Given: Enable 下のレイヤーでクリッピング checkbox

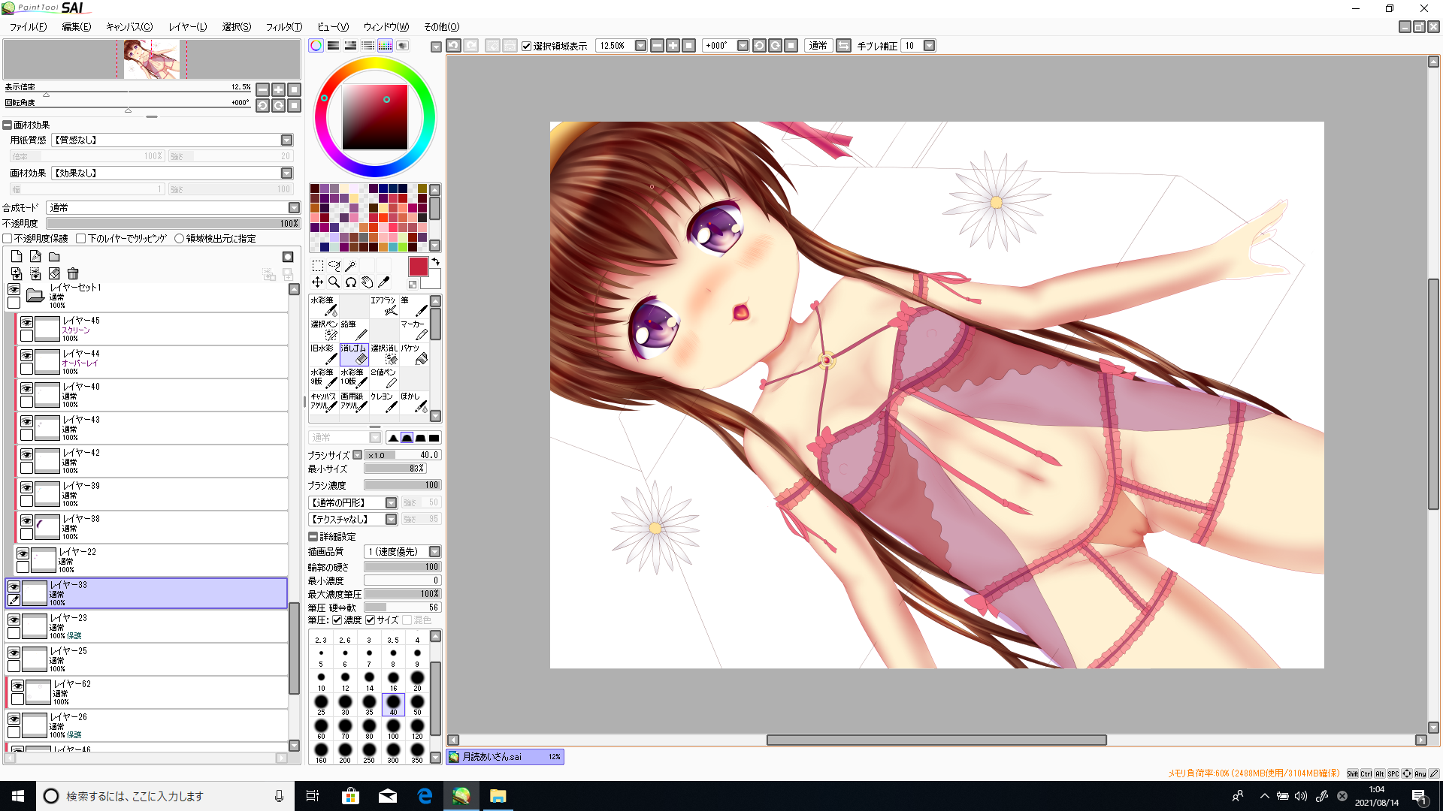Looking at the screenshot, I should click(81, 239).
